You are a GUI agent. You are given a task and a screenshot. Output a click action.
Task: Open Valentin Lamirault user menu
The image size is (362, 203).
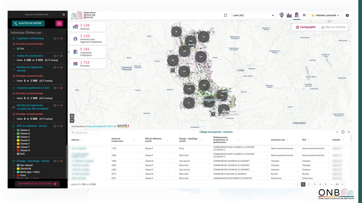tap(325, 16)
